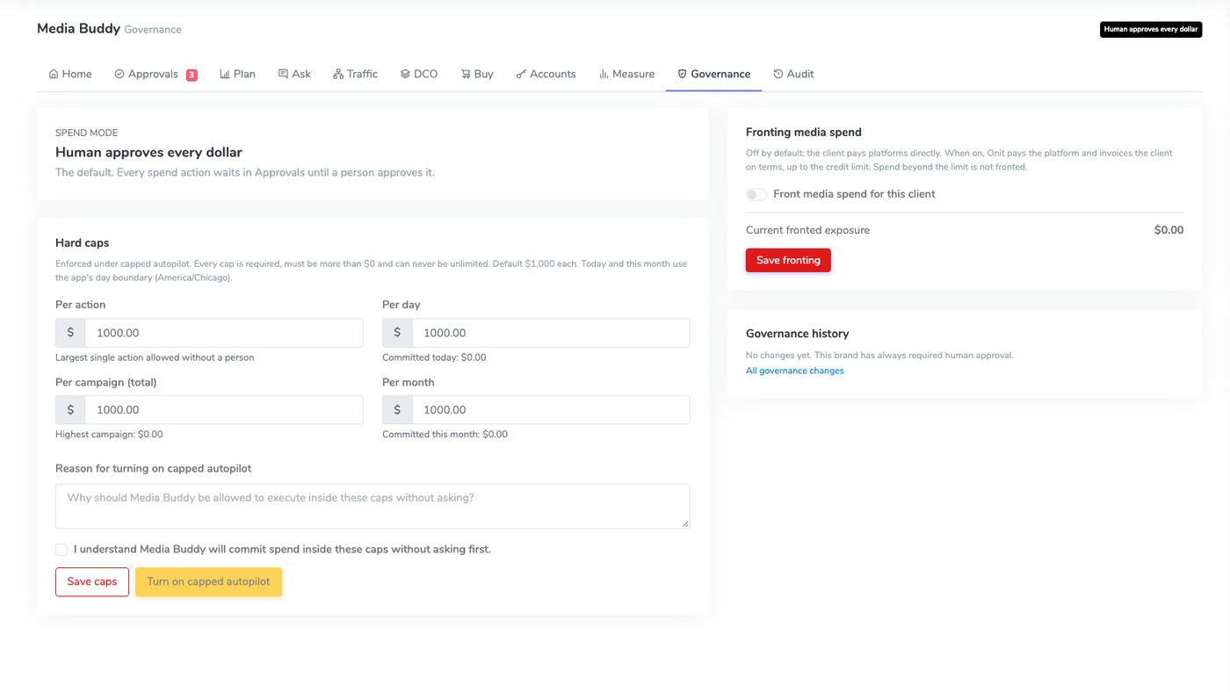Click the Approvals checkmark circle icon
Image resolution: width=1230 pixels, height=692 pixels.
119,74
